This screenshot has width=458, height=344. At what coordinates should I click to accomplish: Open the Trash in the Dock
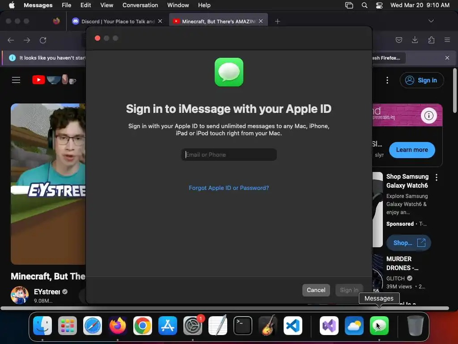[x=416, y=326]
